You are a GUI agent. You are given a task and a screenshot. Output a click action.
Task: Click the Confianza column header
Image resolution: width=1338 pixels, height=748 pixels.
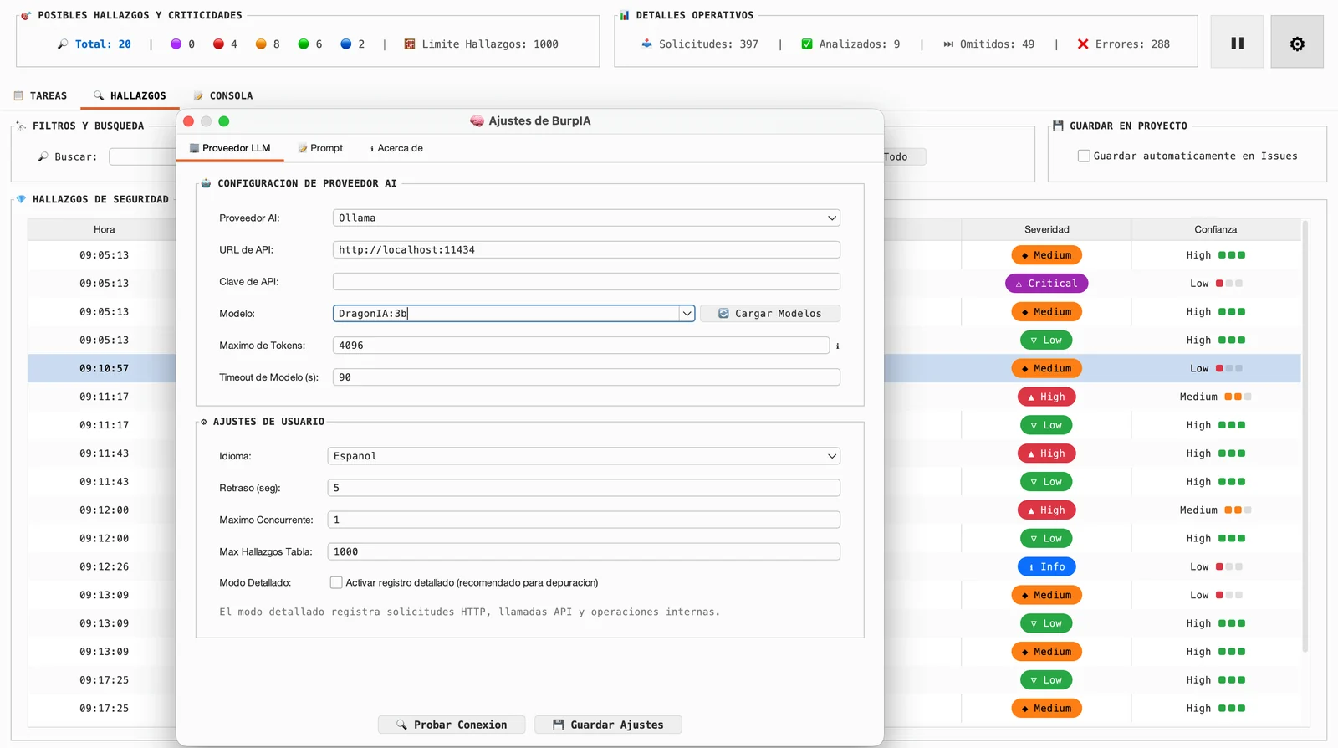click(1215, 229)
